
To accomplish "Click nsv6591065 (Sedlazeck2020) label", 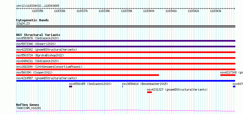I will [x=90, y=84].
